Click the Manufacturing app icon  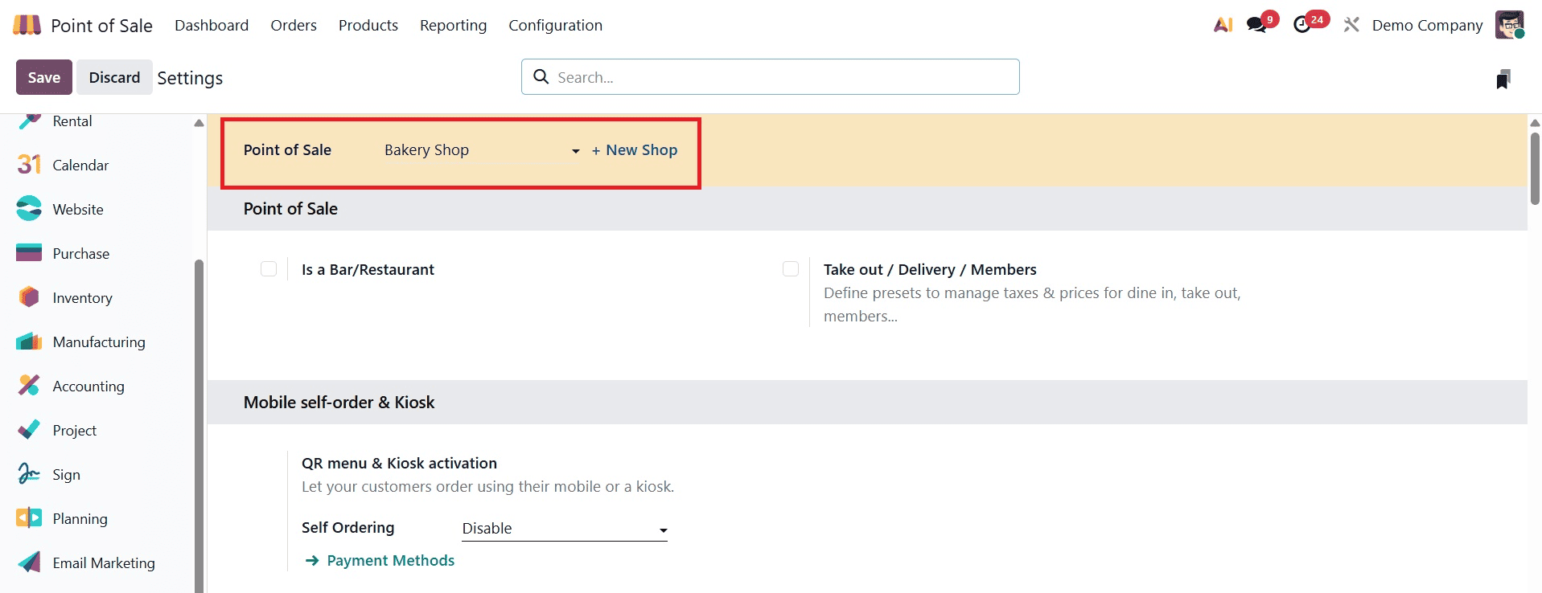[x=29, y=341]
